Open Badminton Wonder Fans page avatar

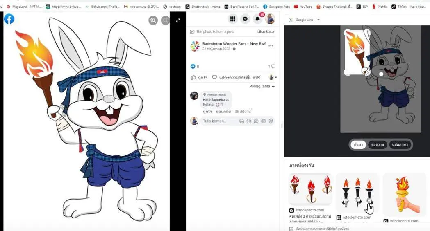(x=195, y=46)
